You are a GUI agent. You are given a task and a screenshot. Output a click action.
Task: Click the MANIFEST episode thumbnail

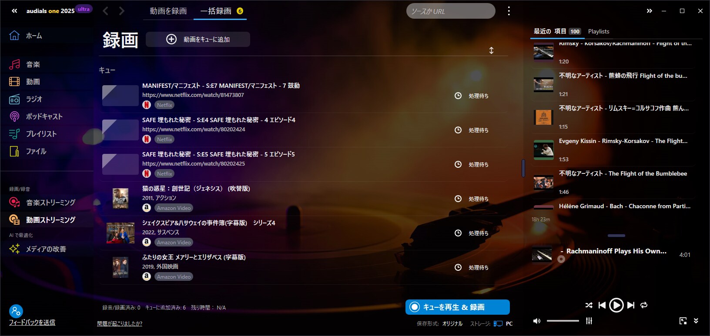coord(121,96)
